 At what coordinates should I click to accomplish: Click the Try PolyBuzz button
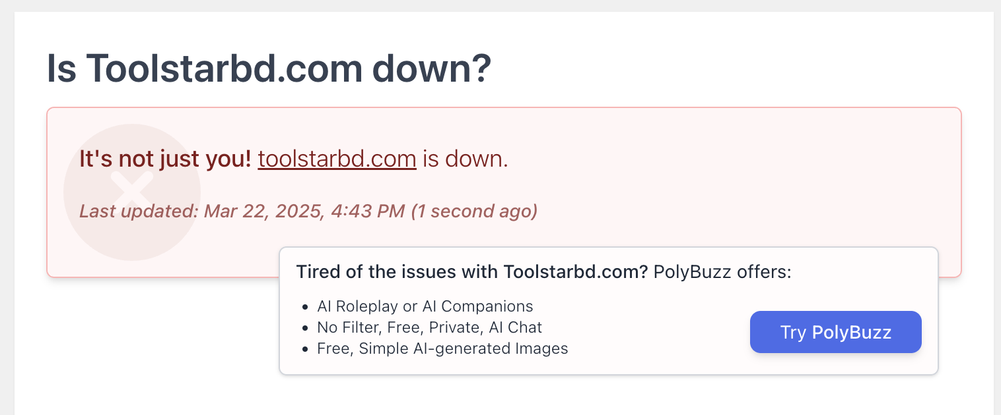click(836, 332)
